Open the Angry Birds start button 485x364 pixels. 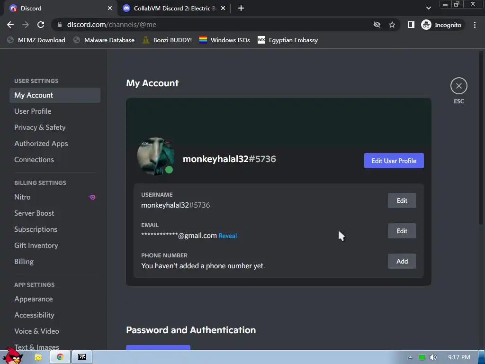point(13,356)
